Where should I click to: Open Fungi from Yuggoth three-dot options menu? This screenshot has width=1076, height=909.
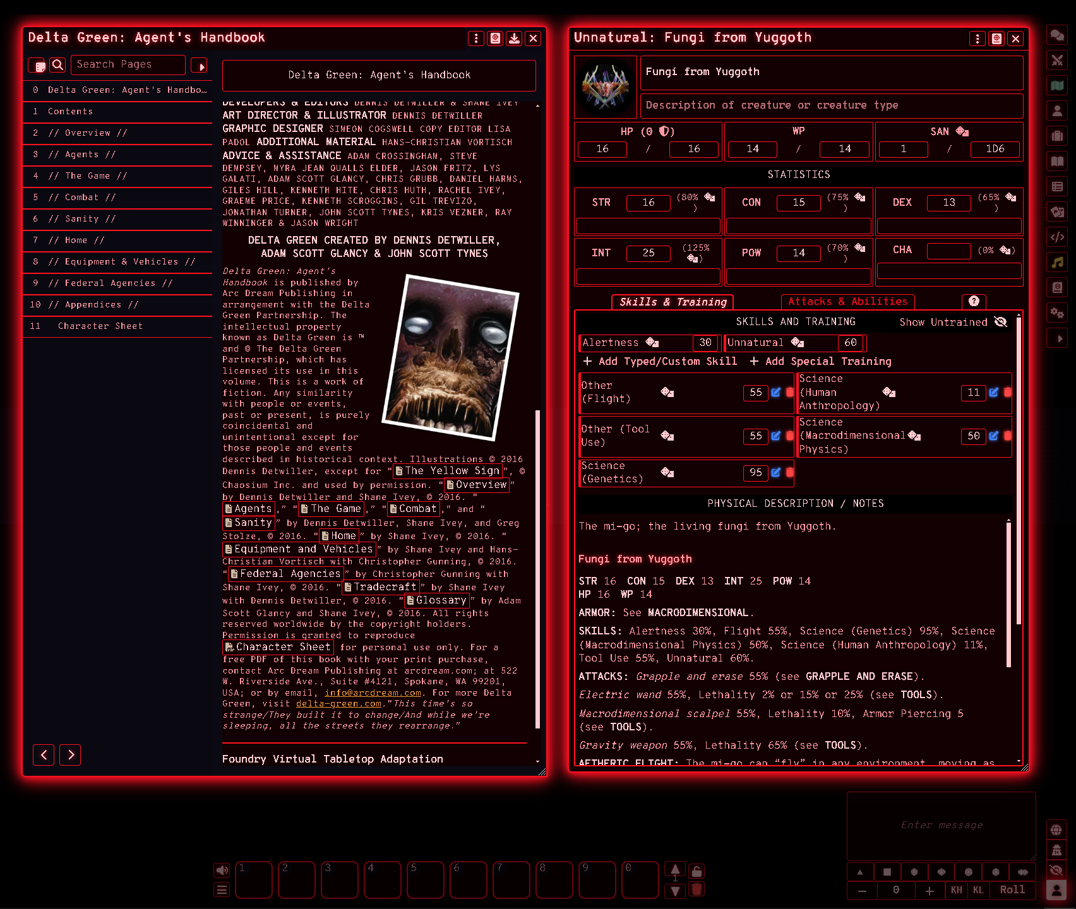(977, 39)
